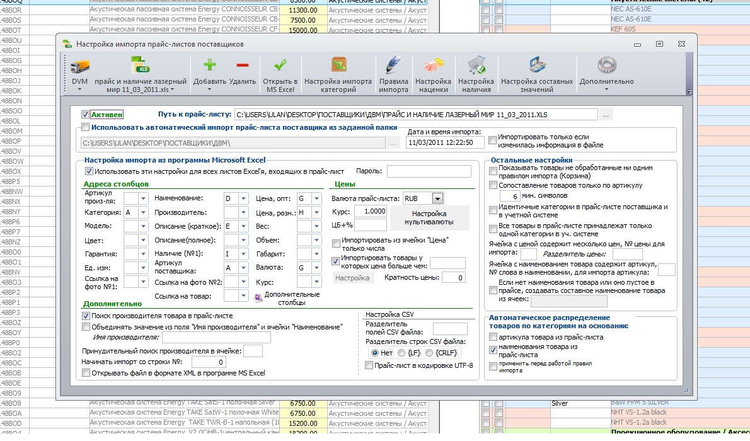Open the Цена, опт. column dropdown

[x=316, y=198]
